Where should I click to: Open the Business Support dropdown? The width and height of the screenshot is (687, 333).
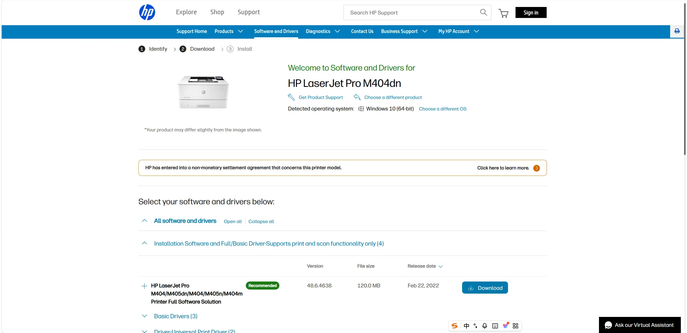coord(404,31)
